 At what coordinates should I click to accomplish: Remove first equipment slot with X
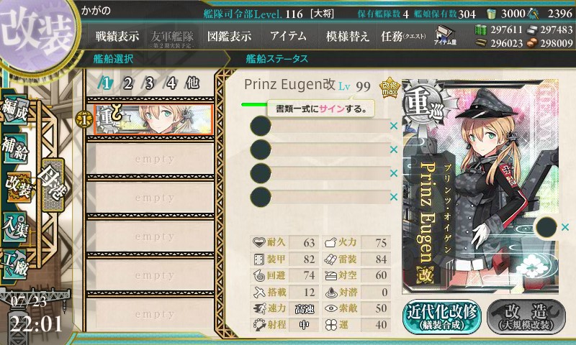394,126
